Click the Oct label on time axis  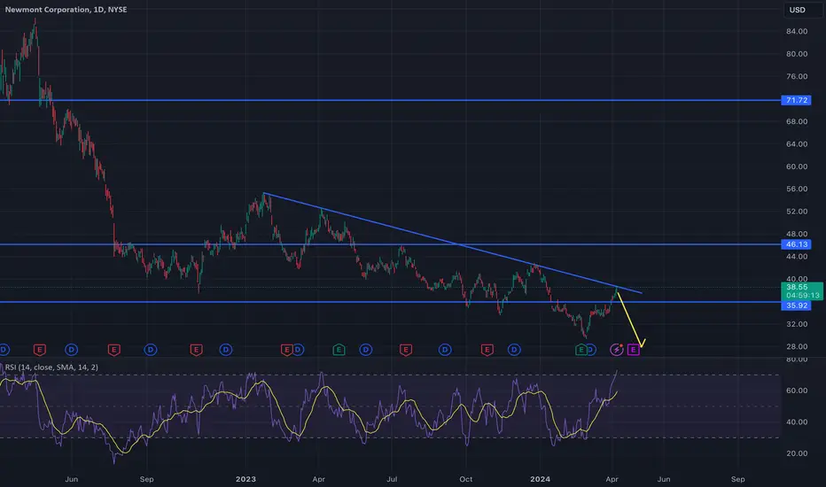pos(465,479)
